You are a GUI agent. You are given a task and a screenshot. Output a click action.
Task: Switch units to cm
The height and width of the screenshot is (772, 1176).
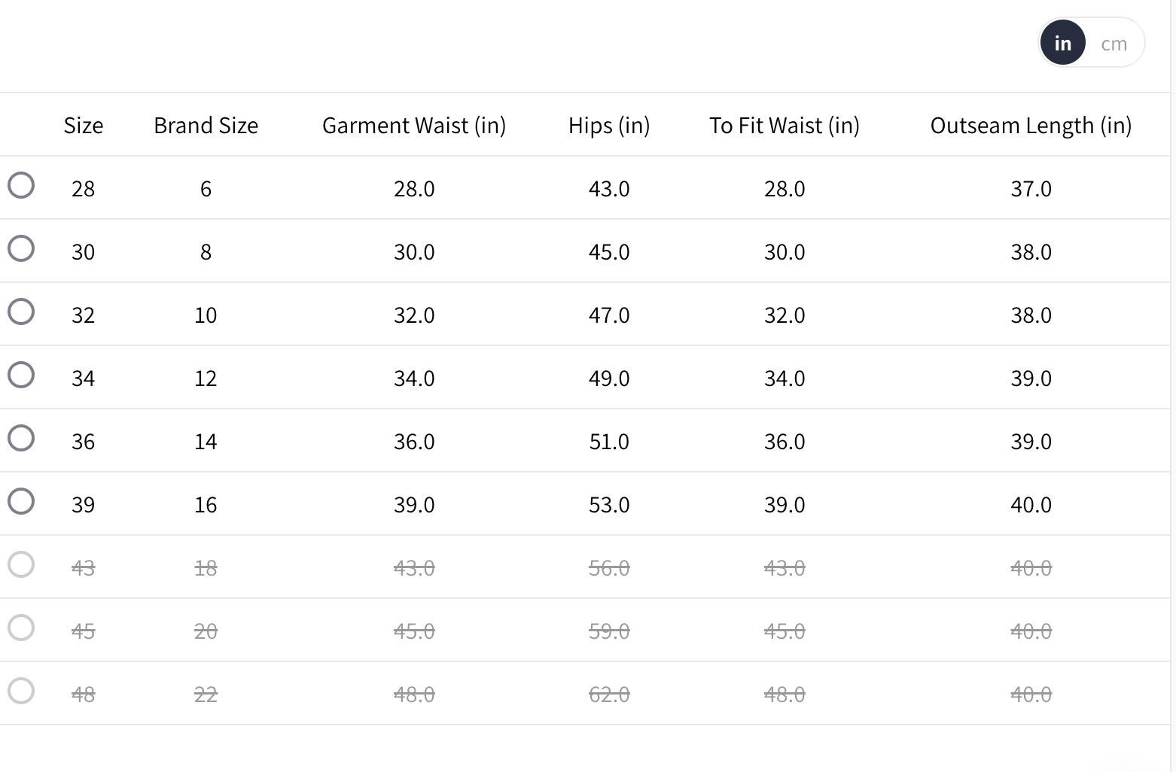(x=1114, y=44)
